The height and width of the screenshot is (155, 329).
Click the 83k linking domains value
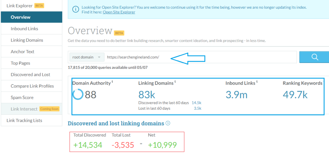[147, 95]
